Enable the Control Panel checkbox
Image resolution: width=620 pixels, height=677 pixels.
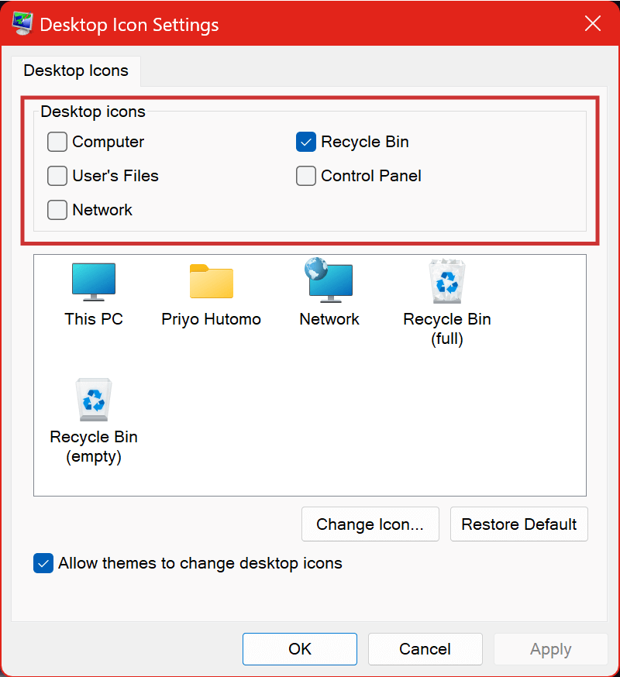coord(306,176)
